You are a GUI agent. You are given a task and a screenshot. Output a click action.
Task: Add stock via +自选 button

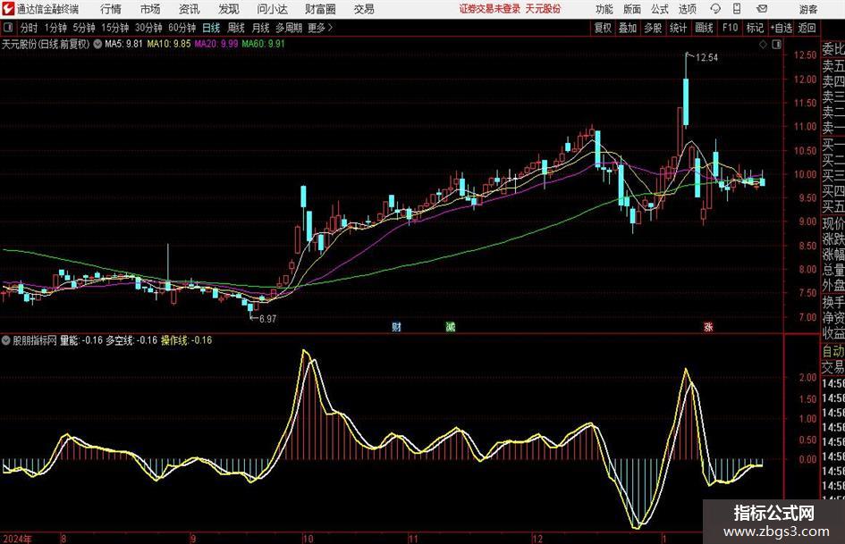(x=782, y=28)
